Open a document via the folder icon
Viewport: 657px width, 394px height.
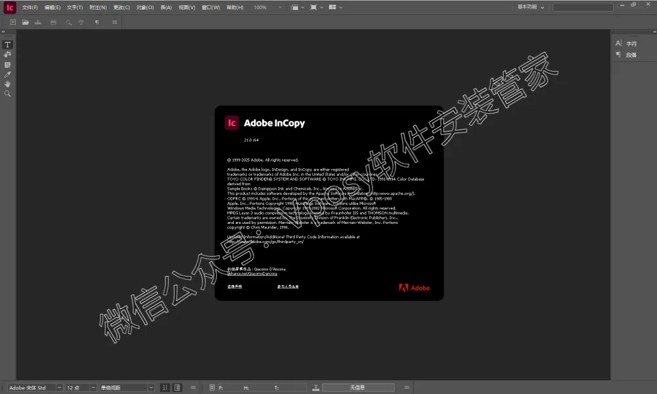(x=25, y=22)
